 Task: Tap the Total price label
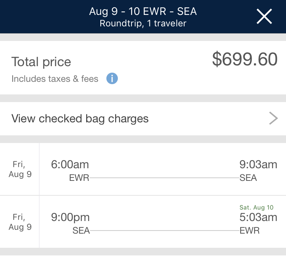(x=41, y=62)
